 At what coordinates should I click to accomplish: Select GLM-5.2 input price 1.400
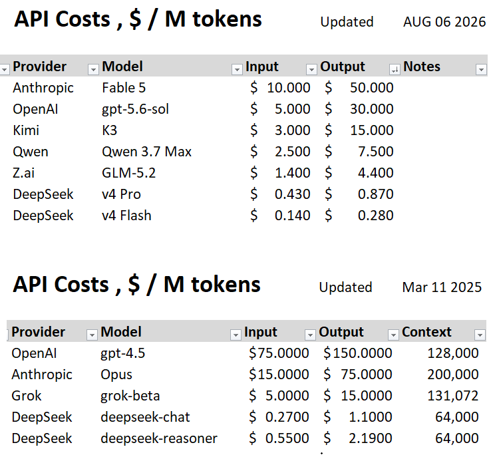tap(280, 173)
